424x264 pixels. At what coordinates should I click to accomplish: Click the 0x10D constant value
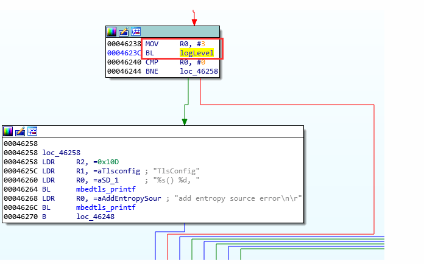click(110, 163)
